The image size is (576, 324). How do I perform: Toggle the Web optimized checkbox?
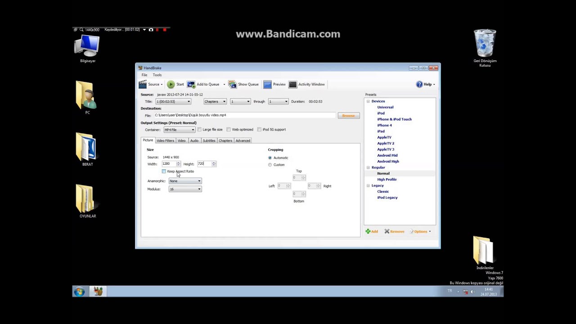coord(229,130)
